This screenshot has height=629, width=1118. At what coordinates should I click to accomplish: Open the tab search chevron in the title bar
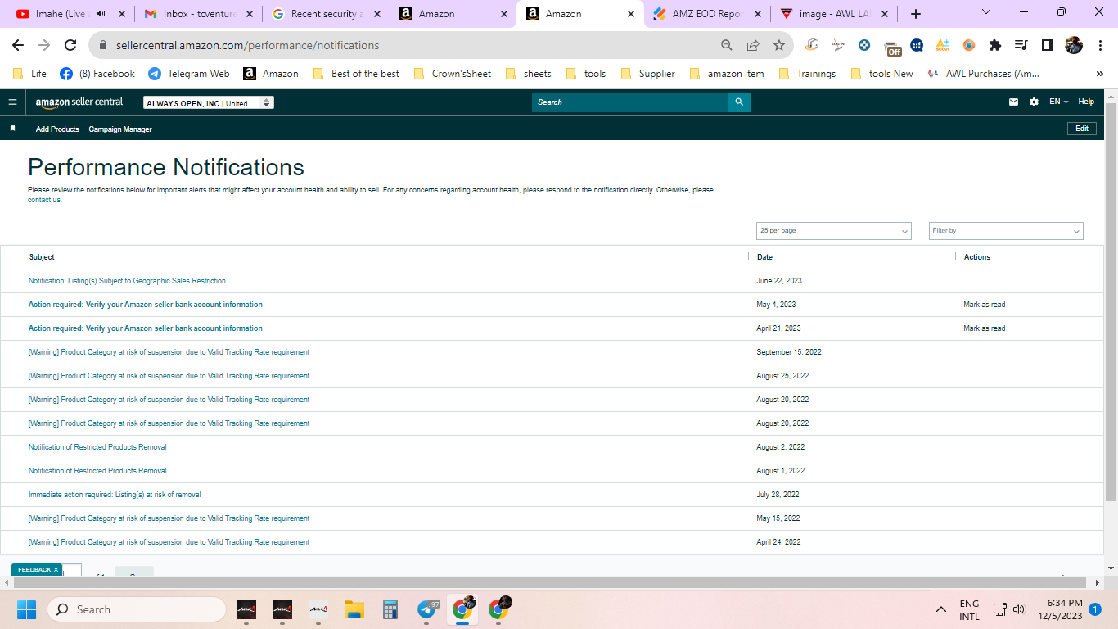pyautogui.click(x=986, y=12)
